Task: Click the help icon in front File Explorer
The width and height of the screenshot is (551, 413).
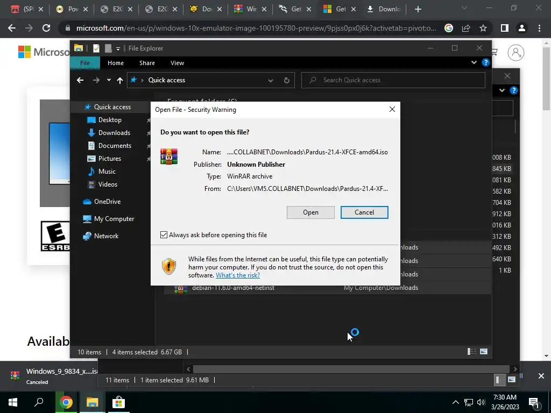Action: pos(486,62)
